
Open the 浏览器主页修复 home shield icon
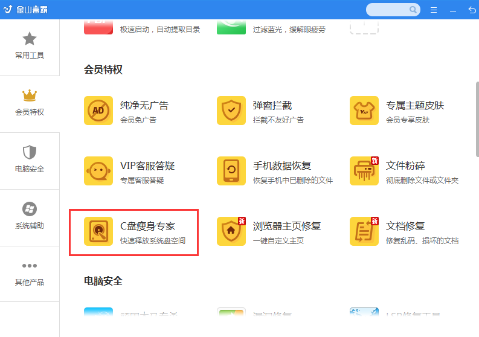click(x=231, y=231)
